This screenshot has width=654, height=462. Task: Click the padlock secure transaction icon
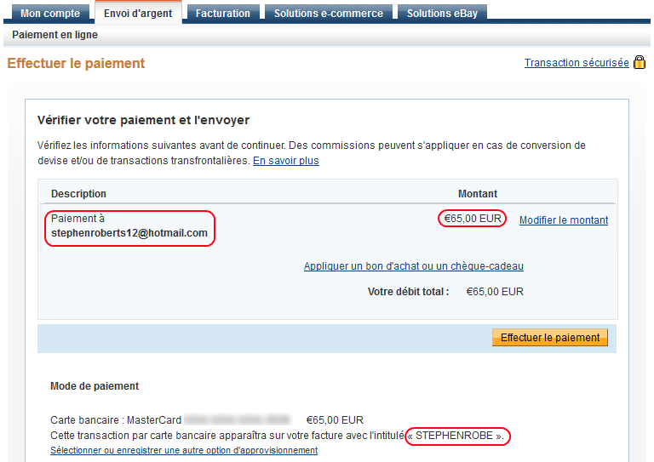coord(640,62)
